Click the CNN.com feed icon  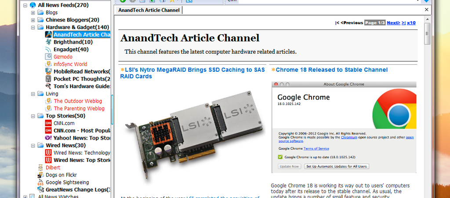pos(48,123)
